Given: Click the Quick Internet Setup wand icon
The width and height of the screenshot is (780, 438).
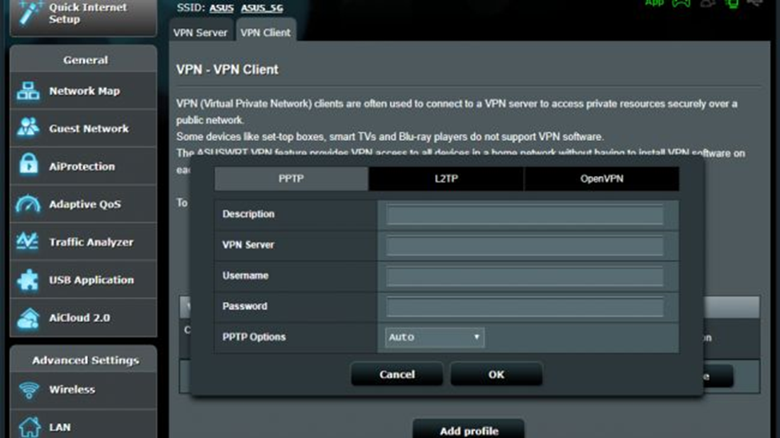Looking at the screenshot, I should click(27, 12).
